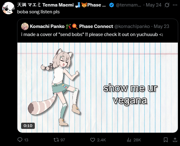The width and height of the screenshot is (180, 146).
Task: Click the @komachipanko handle
Action: [132, 26]
